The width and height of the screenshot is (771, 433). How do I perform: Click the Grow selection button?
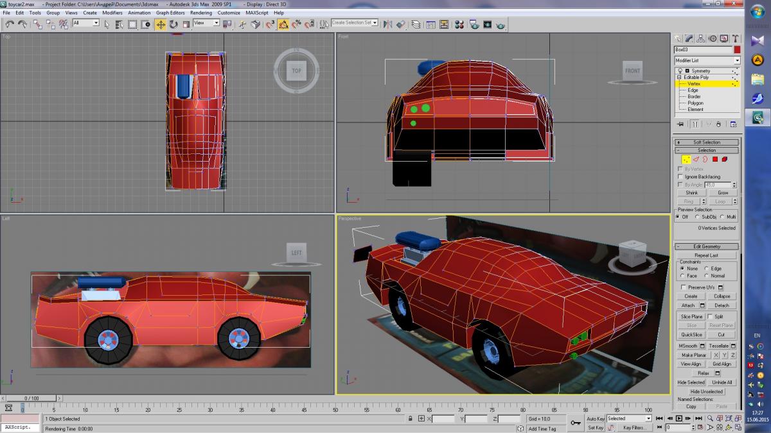(723, 192)
